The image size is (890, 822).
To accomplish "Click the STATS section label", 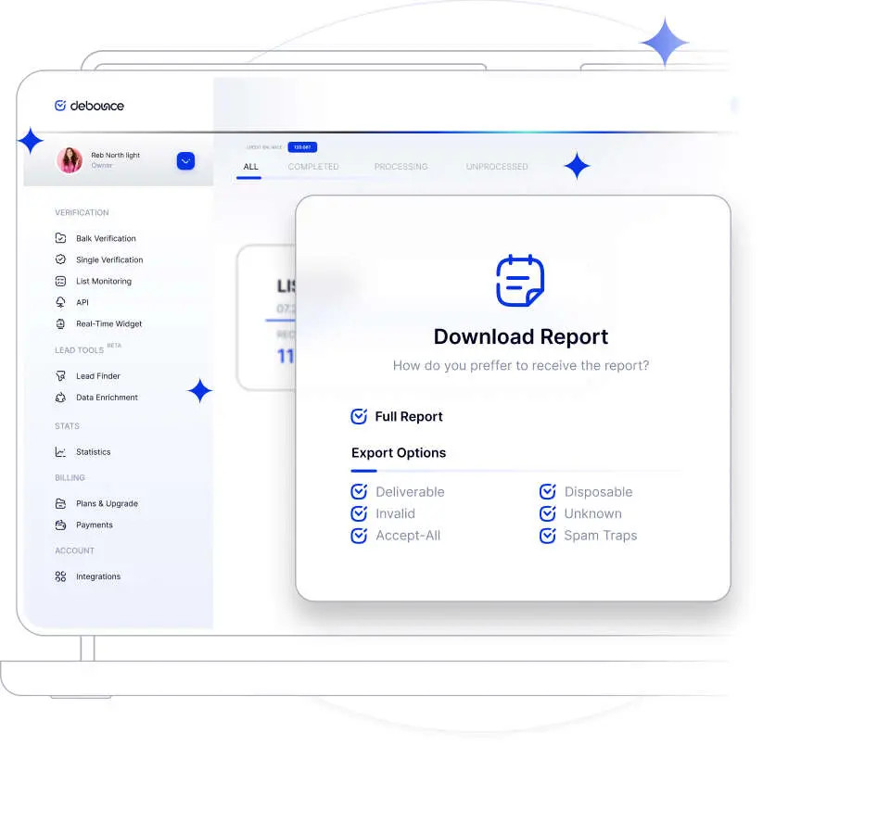I will coord(67,426).
